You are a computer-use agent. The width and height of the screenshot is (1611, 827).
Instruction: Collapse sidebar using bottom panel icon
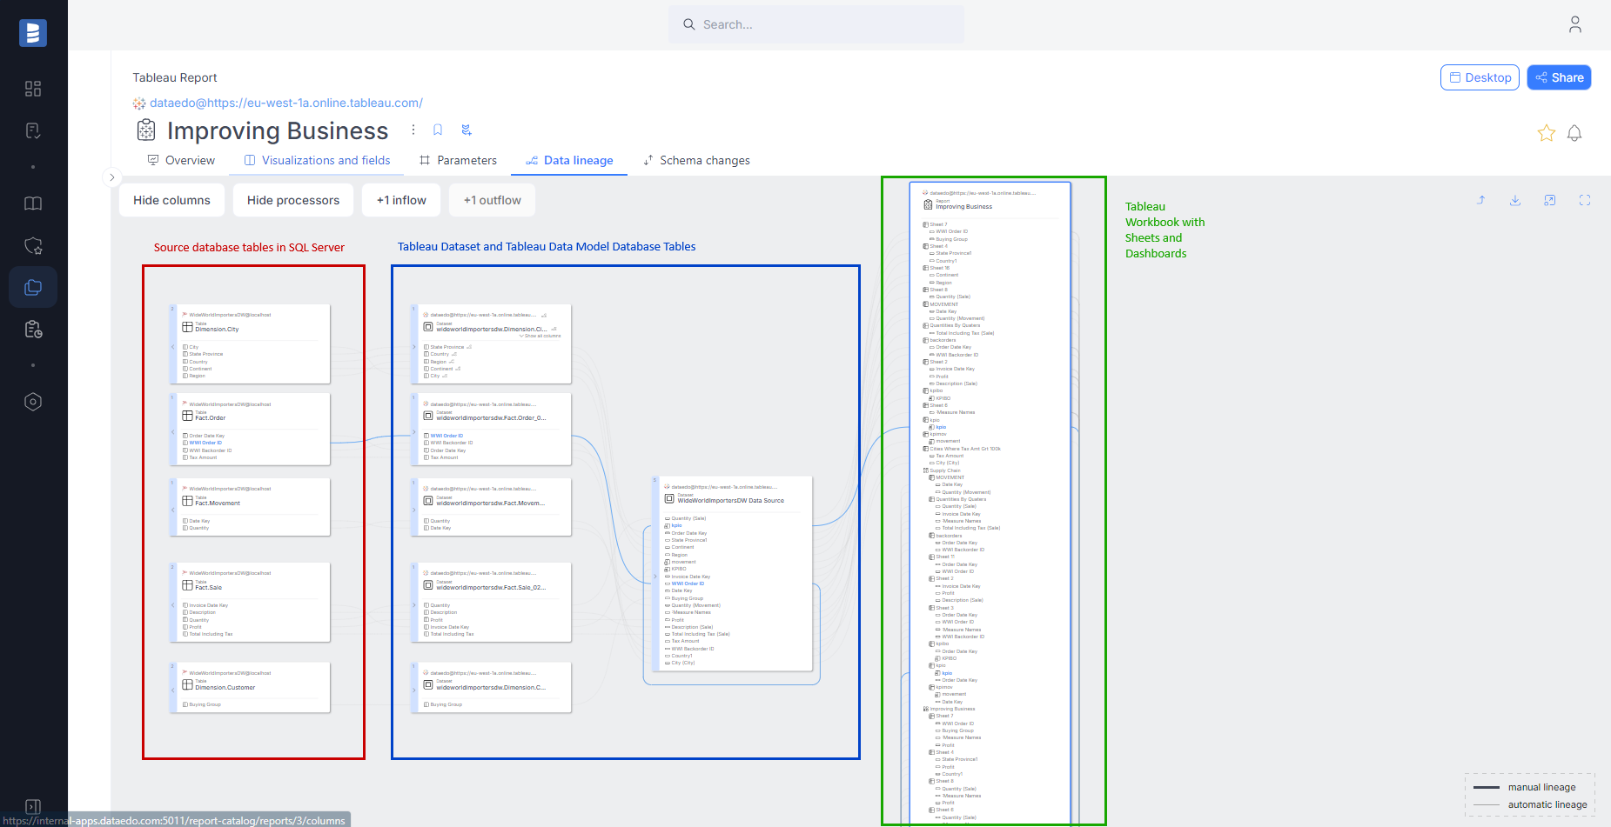33,806
